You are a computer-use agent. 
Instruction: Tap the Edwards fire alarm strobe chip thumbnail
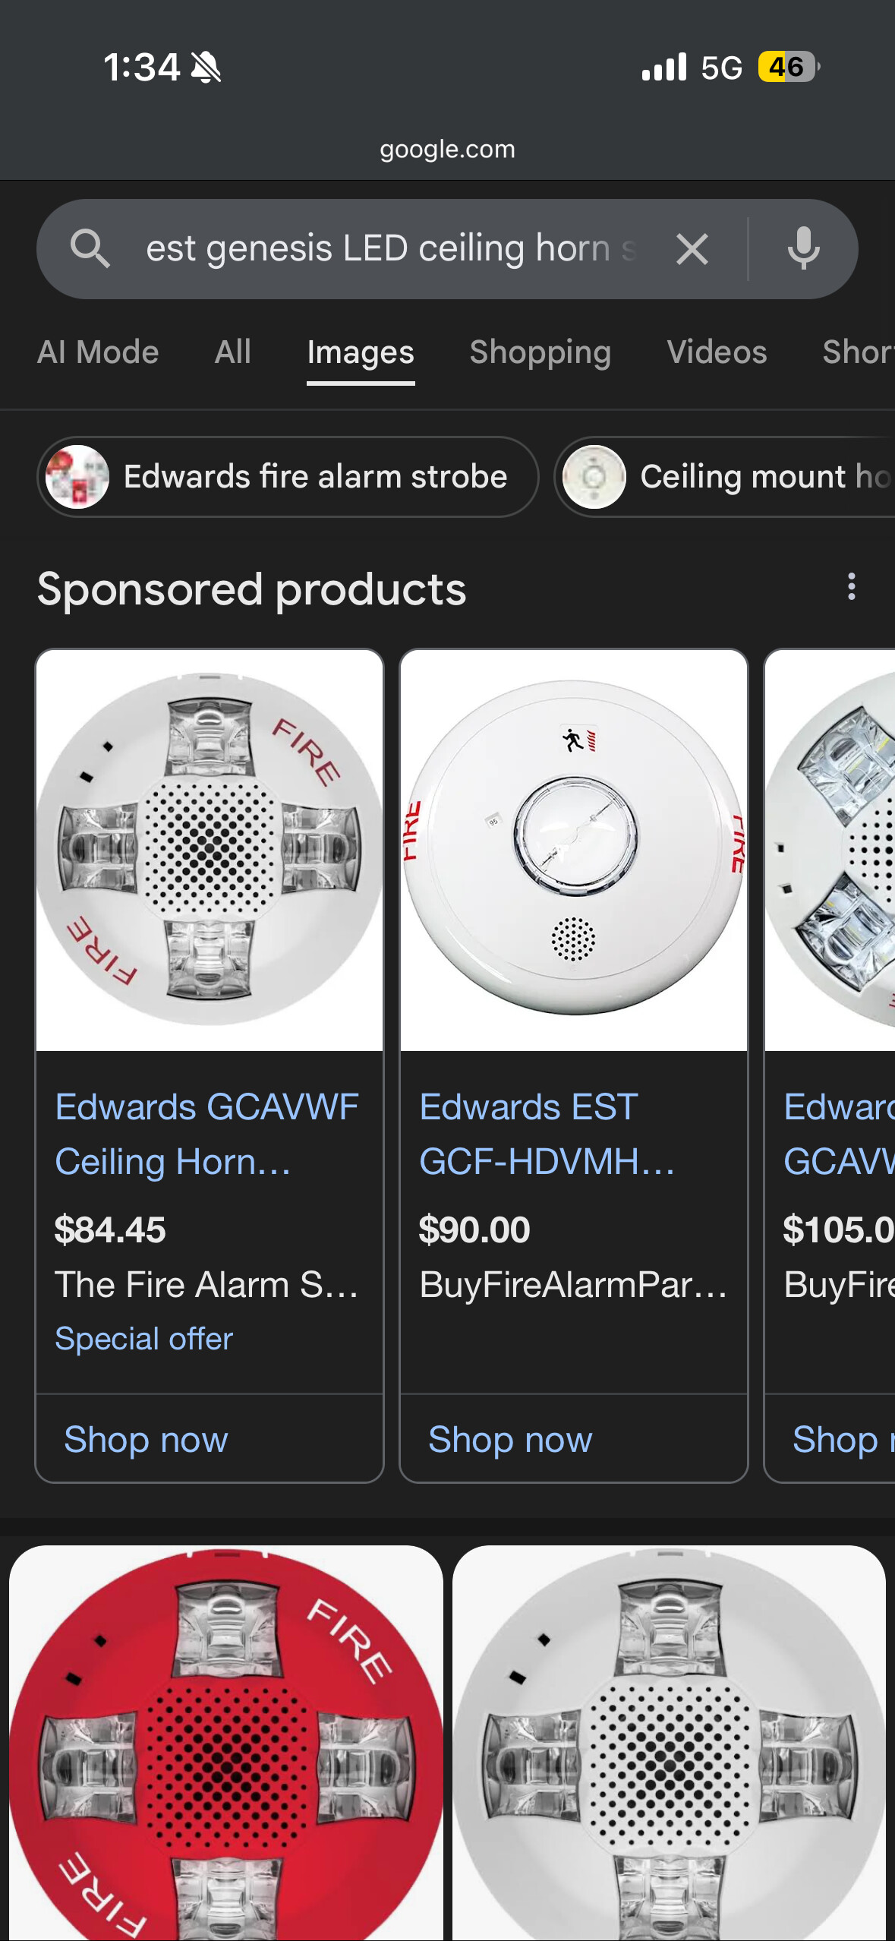(x=77, y=477)
